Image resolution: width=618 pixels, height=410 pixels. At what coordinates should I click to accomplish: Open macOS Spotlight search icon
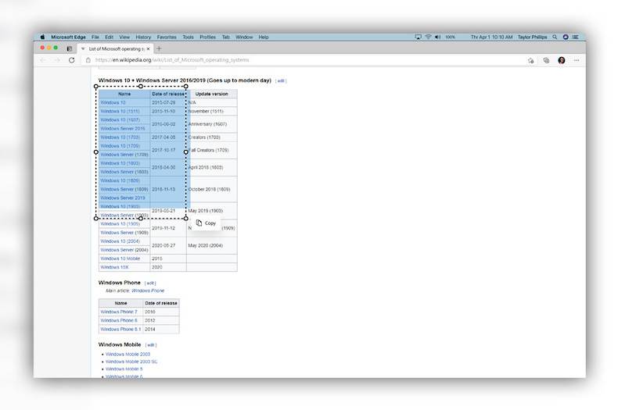[555, 37]
